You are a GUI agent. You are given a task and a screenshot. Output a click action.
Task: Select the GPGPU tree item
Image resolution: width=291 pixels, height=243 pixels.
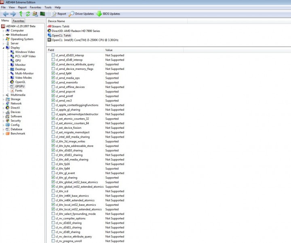20,86
